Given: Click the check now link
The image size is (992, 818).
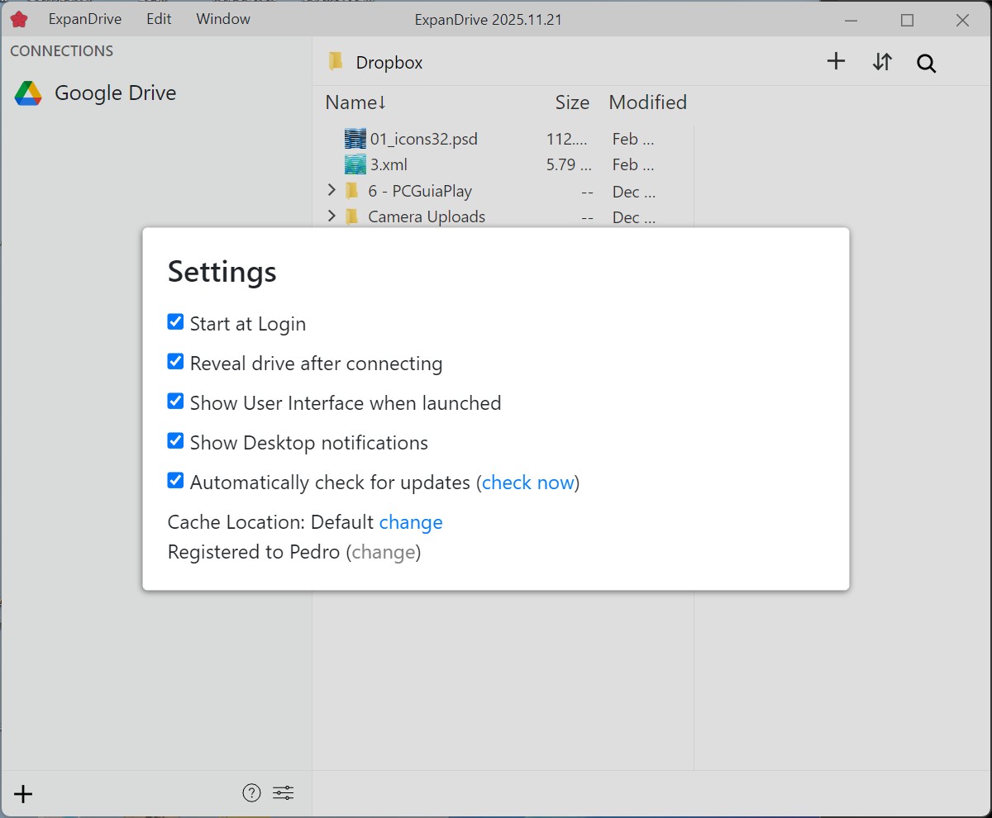Looking at the screenshot, I should click(x=527, y=483).
